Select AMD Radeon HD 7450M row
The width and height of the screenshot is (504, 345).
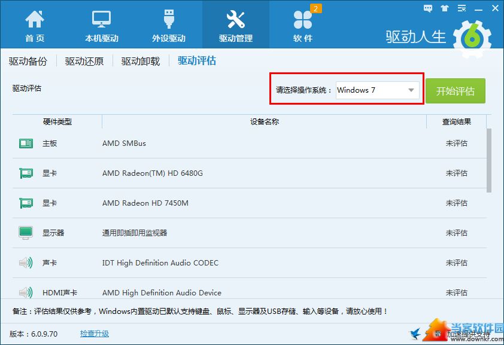point(250,203)
